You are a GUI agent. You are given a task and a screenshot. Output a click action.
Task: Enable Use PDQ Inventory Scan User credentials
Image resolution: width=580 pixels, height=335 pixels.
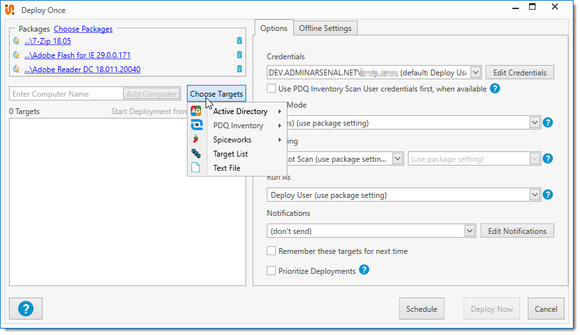[272, 88]
